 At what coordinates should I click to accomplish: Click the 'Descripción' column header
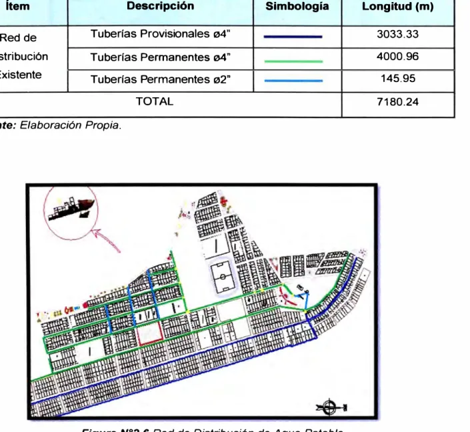point(161,6)
